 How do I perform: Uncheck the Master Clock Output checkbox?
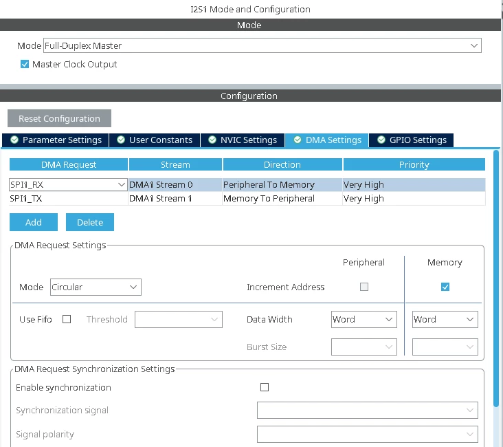click(25, 64)
